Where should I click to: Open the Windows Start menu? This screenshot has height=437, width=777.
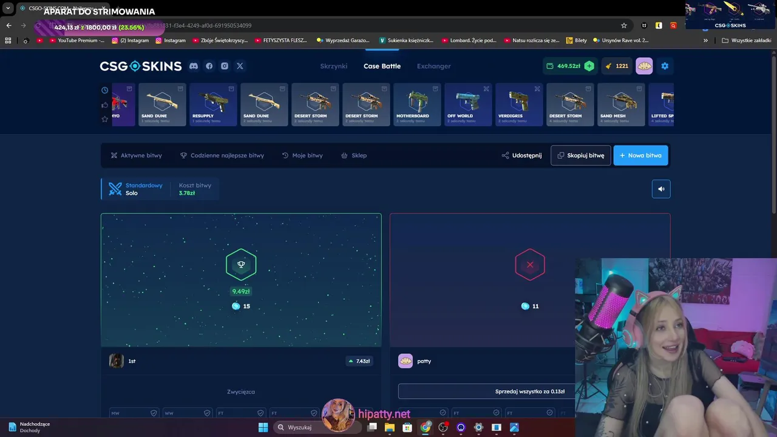coord(263,427)
